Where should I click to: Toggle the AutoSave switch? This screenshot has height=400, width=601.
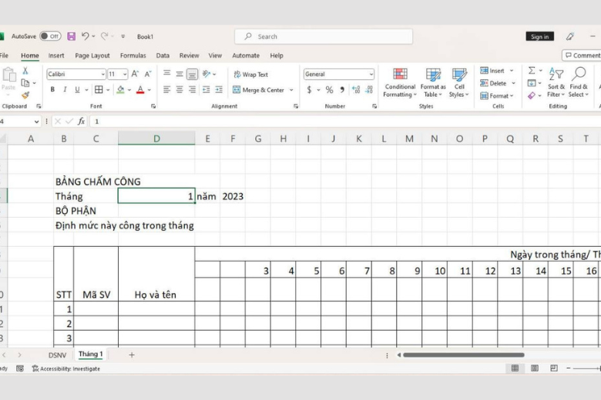[50, 36]
